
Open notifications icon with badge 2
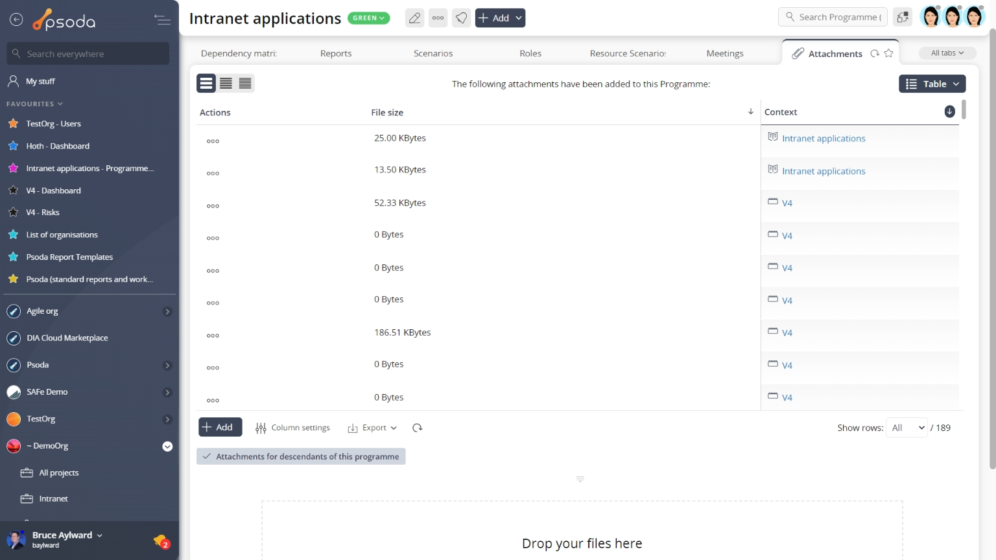(161, 541)
